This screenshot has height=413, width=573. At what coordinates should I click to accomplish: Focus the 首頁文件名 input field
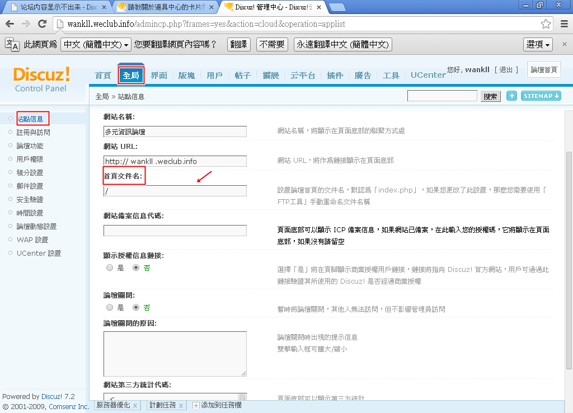(175, 191)
